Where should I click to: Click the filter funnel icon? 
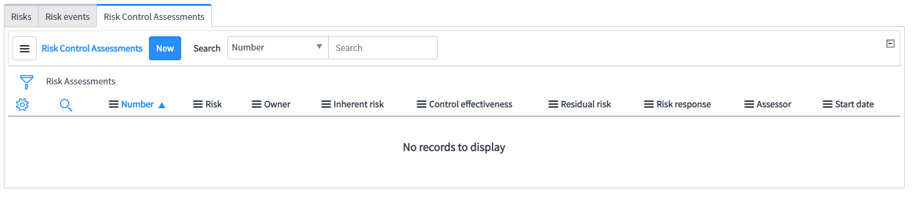(26, 82)
